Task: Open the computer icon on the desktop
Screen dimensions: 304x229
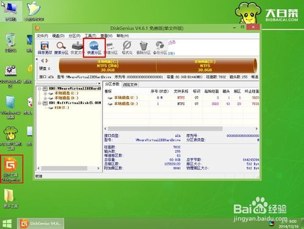Action: coord(11,12)
